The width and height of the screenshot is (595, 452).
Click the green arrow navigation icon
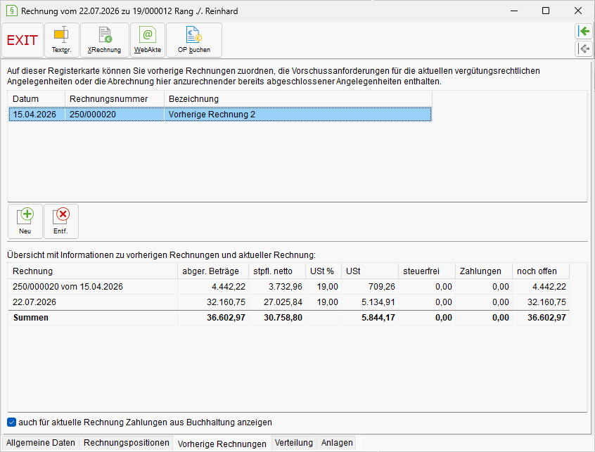click(x=584, y=31)
